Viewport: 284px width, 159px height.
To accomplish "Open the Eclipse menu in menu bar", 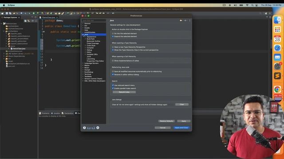I will [x=11, y=5].
